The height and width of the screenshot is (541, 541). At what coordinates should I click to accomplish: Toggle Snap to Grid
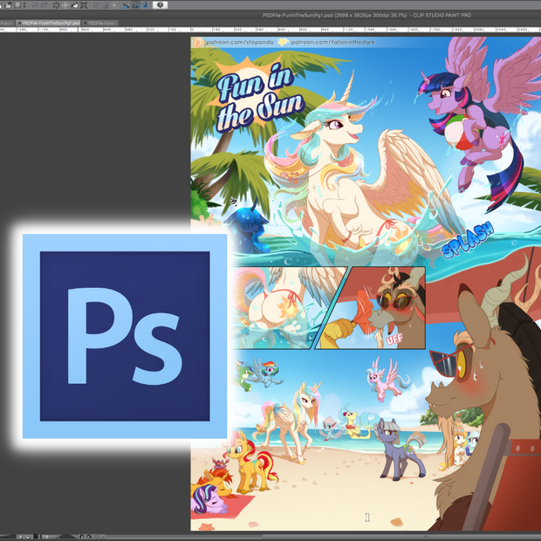(x=145, y=5)
